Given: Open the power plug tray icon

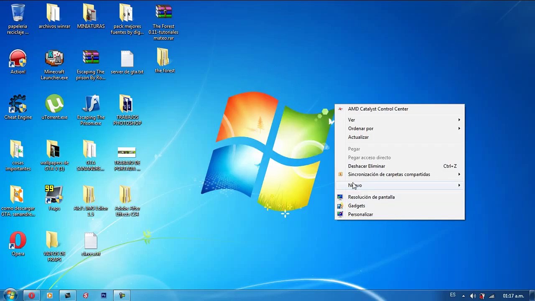Looking at the screenshot, I should click(482, 296).
